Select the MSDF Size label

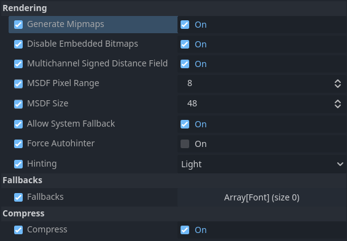click(47, 104)
